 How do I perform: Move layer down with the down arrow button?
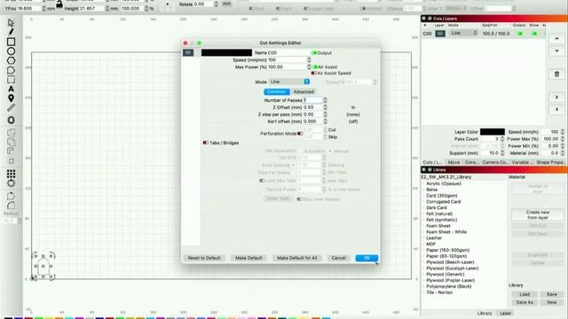(x=556, y=51)
